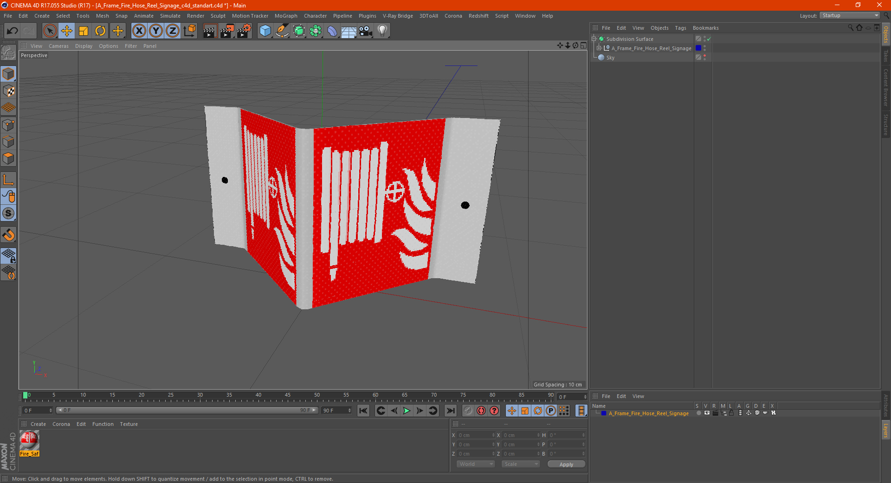891x483 pixels.
Task: Open the MoGraph menu
Action: pyautogui.click(x=285, y=16)
